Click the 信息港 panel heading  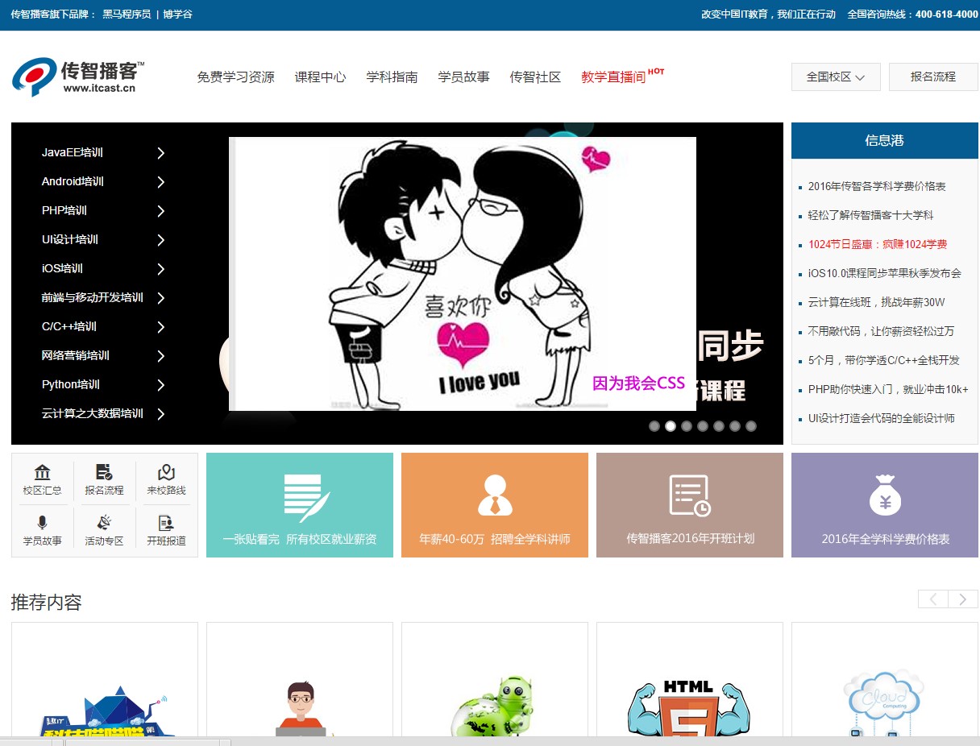885,140
